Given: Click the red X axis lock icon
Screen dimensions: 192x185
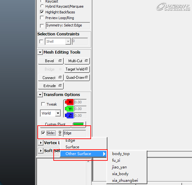Looking at the screenshot, I should tap(69, 102).
